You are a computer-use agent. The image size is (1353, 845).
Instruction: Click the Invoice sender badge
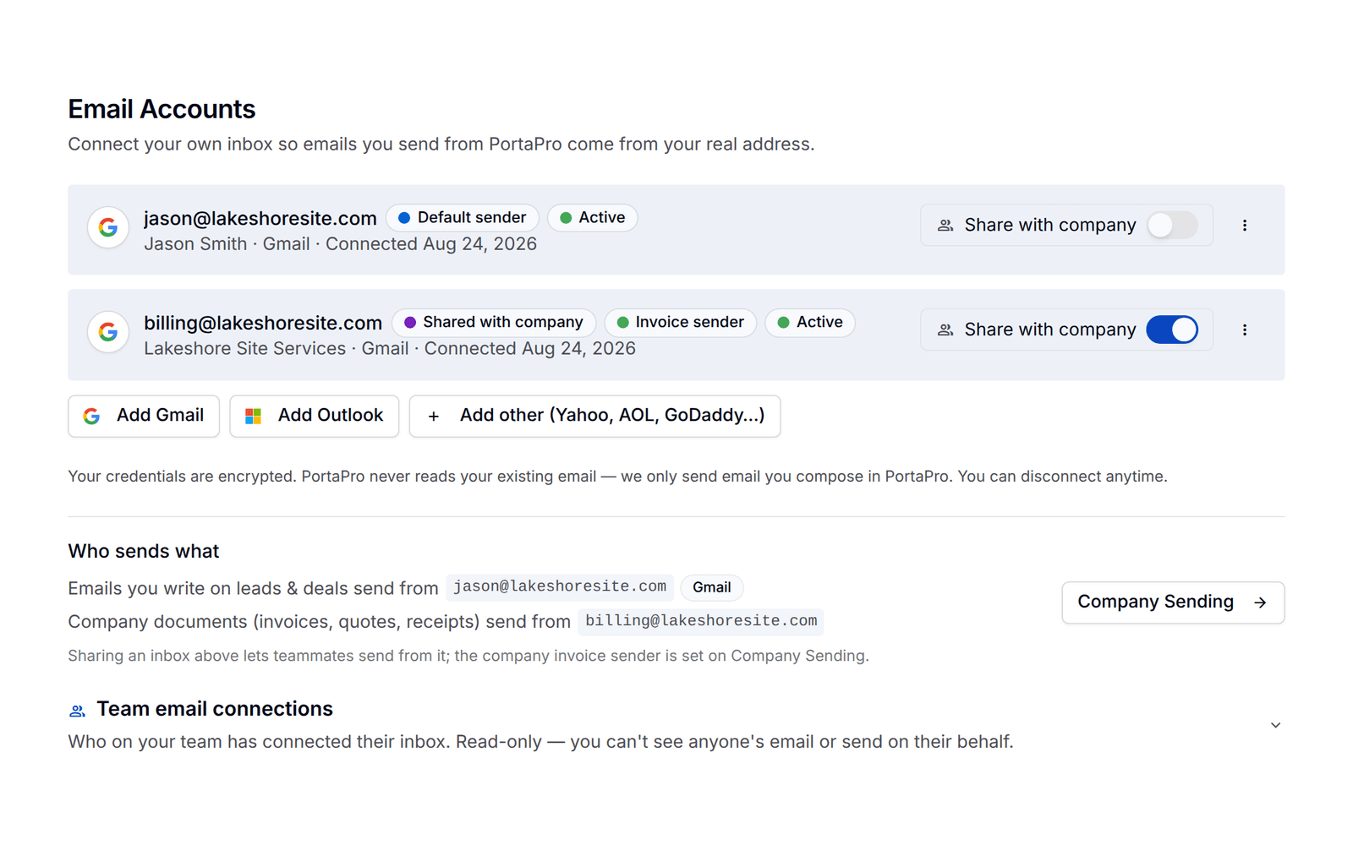[x=681, y=323]
